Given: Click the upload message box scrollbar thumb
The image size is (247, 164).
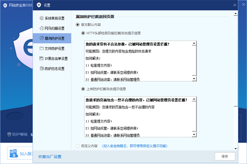Looking at the screenshot, I should point(194,116).
